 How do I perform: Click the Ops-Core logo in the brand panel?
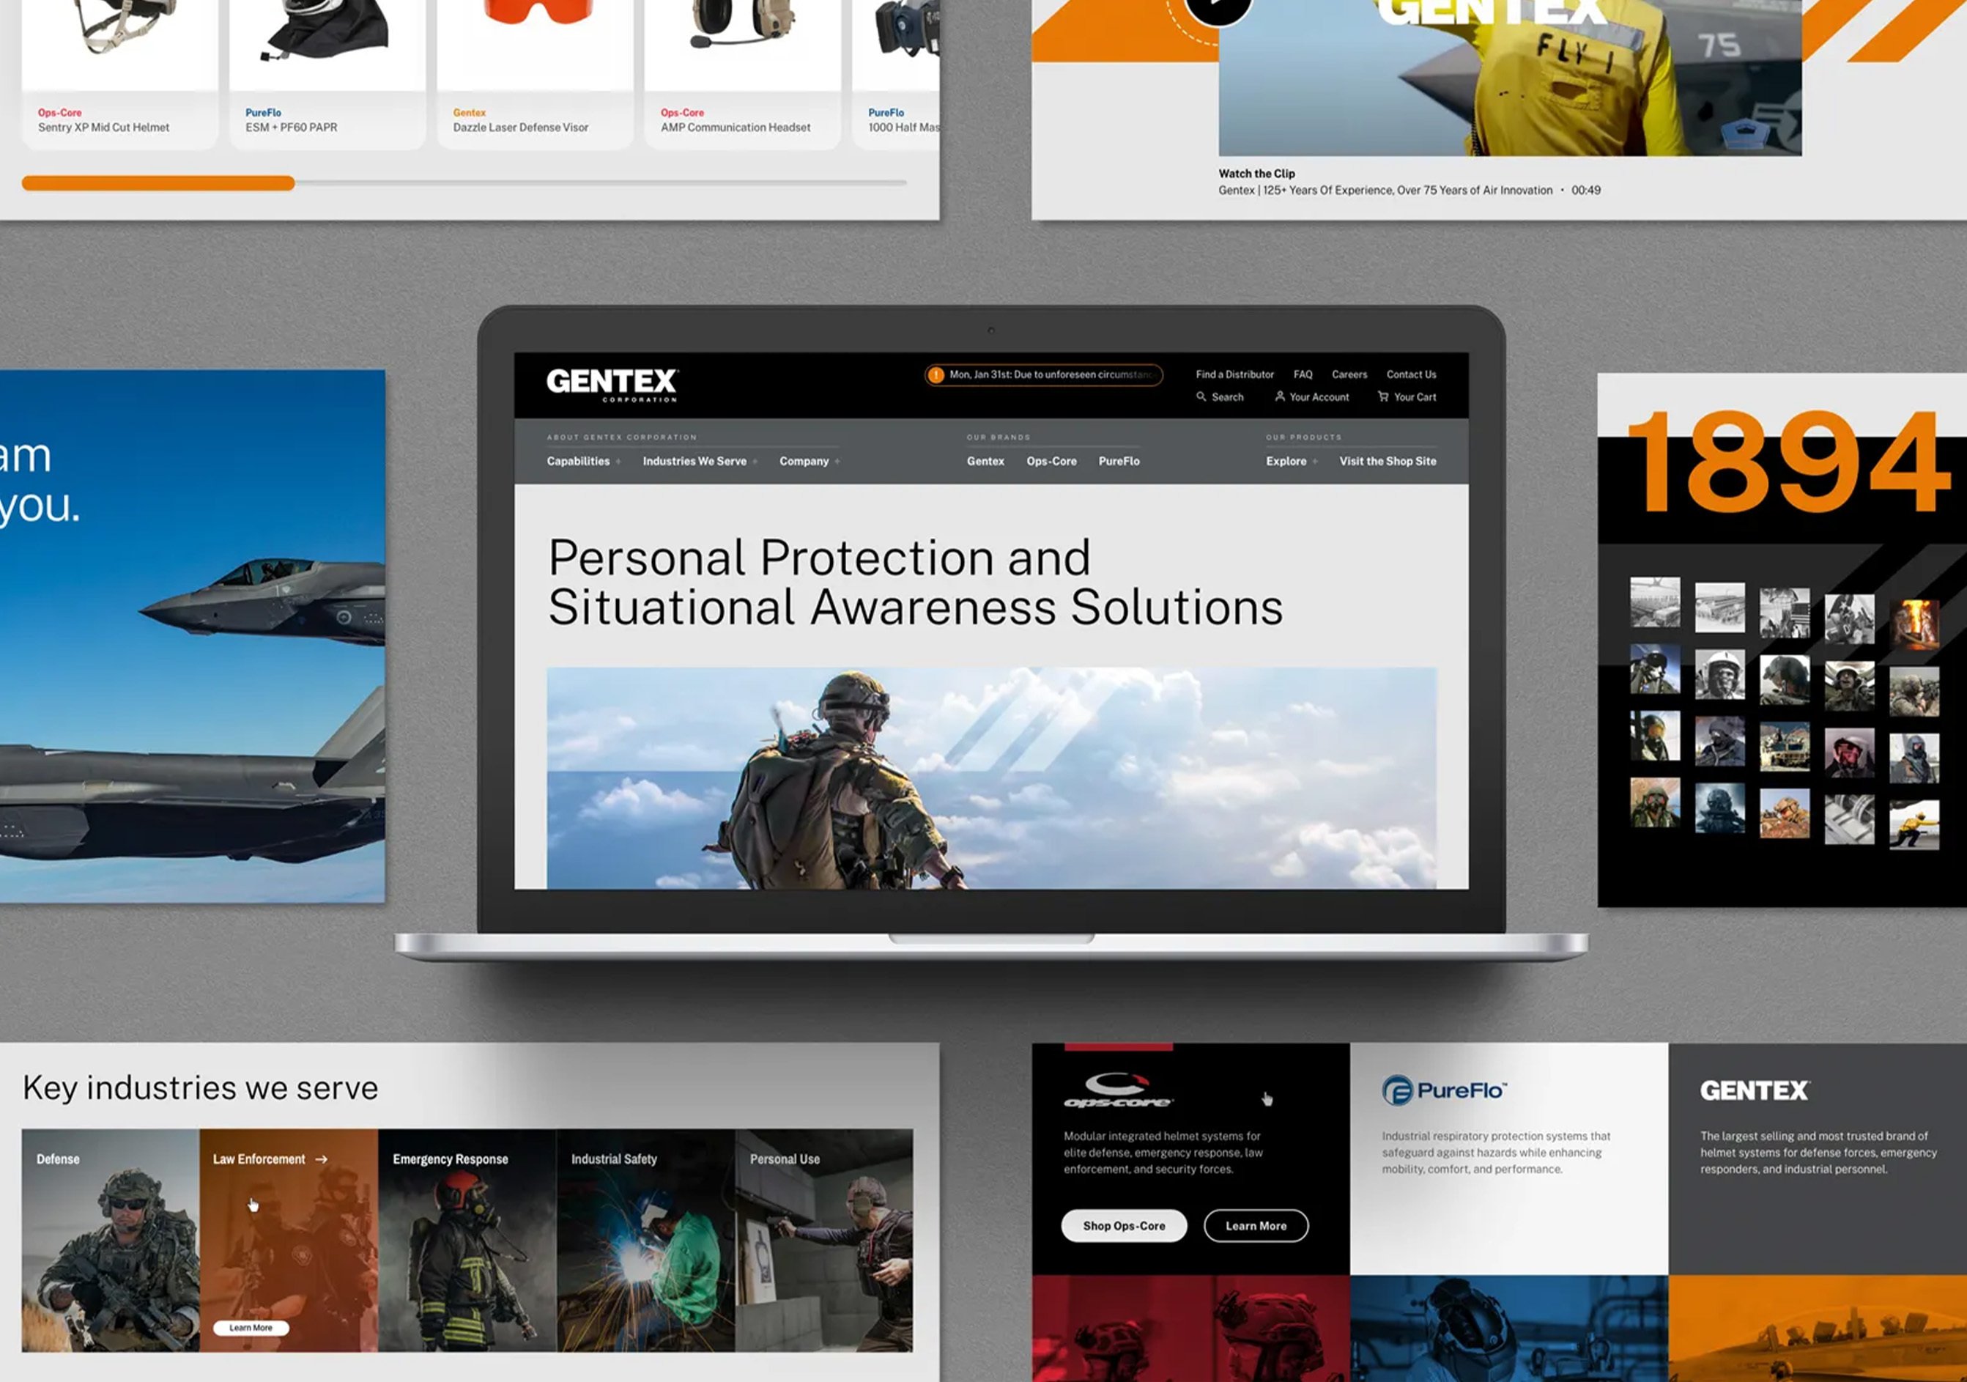(x=1118, y=1090)
